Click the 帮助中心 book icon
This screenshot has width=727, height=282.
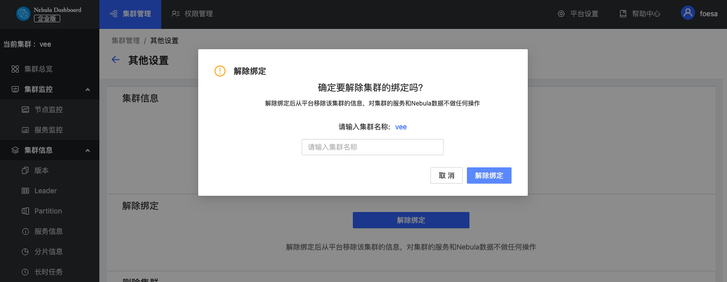click(x=623, y=14)
